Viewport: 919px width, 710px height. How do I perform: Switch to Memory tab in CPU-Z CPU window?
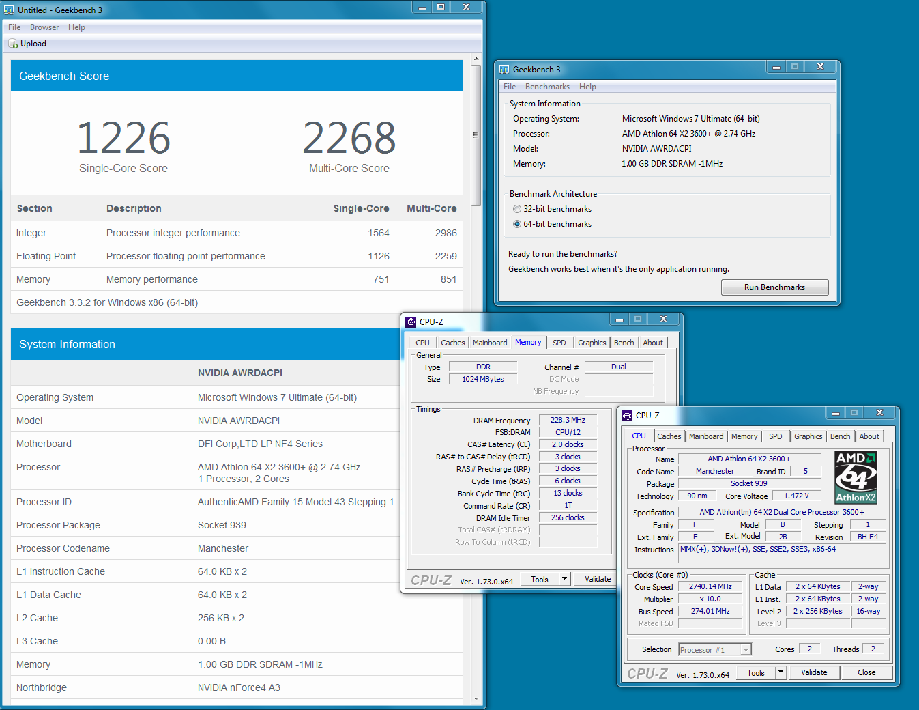click(744, 436)
